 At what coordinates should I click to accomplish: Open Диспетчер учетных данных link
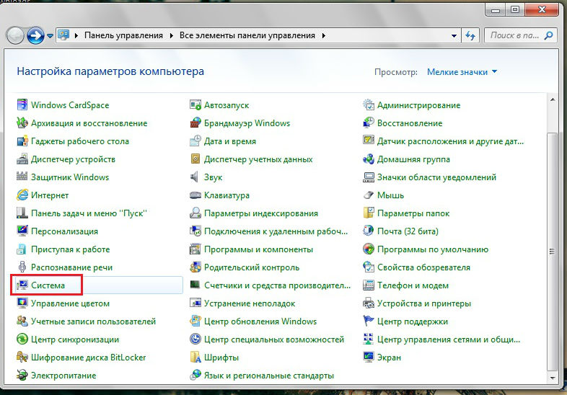click(258, 159)
